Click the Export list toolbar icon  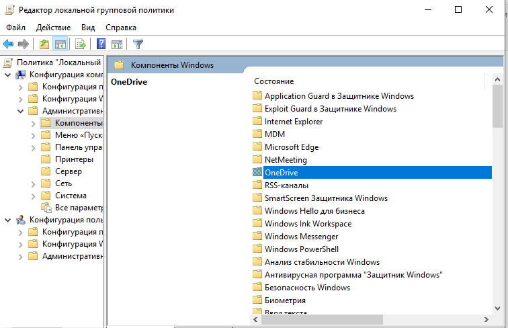(81, 44)
